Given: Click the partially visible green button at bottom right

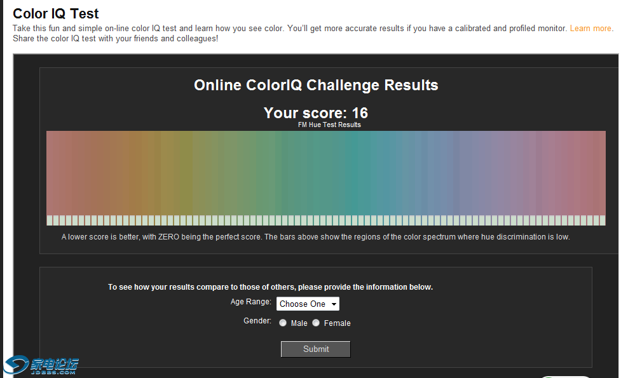Looking at the screenshot, I should pos(566,375).
